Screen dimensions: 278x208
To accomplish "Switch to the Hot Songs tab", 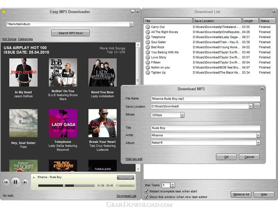I will tap(9, 39).
